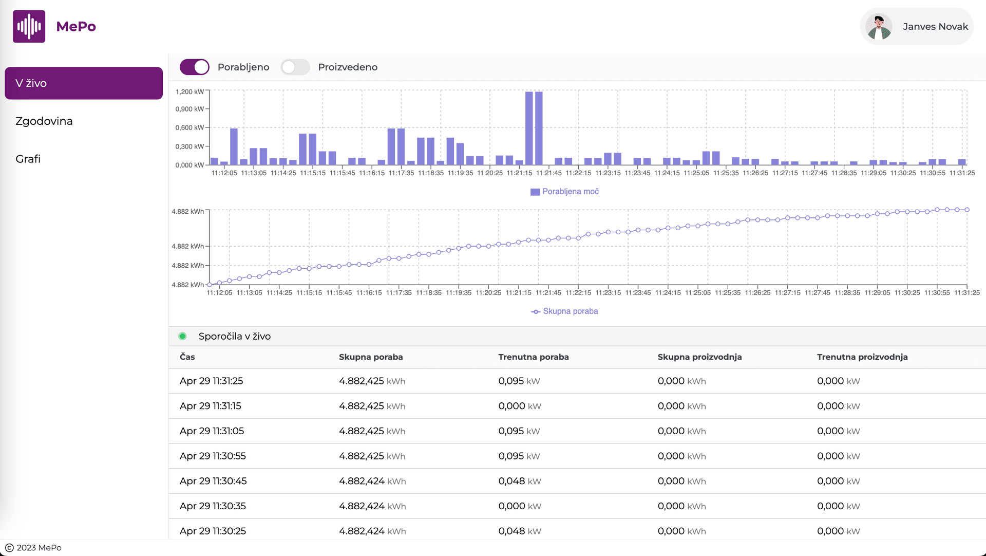Click the MePo soundwave logo icon
986x556 pixels.
(29, 26)
